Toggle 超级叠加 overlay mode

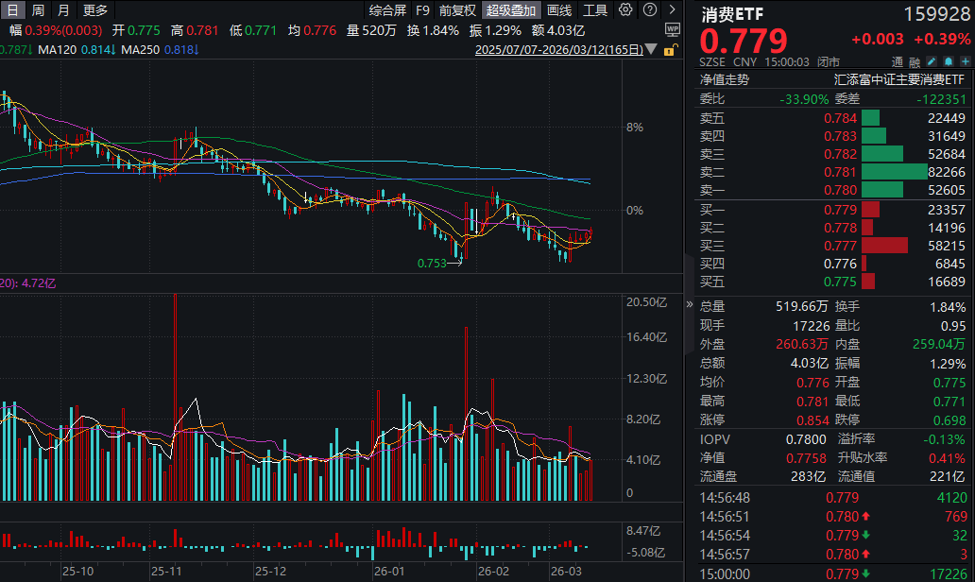511,10
